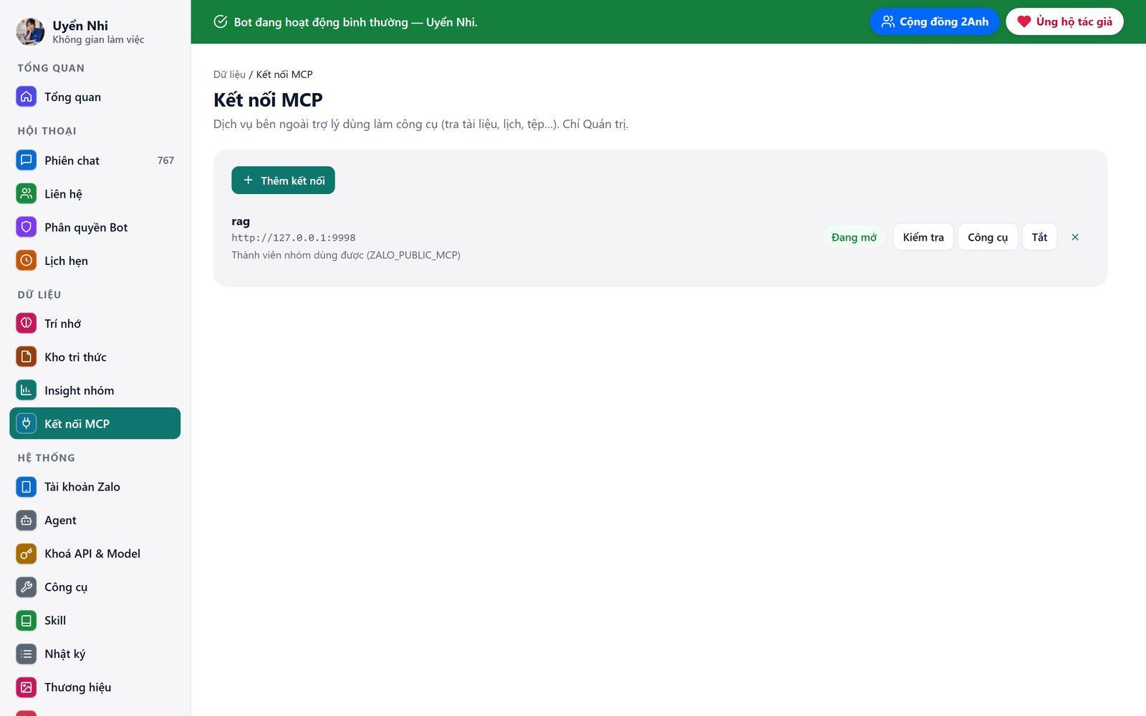The image size is (1146, 716).
Task: Click the Liên hệ contacts icon
Action: pyautogui.click(x=27, y=194)
